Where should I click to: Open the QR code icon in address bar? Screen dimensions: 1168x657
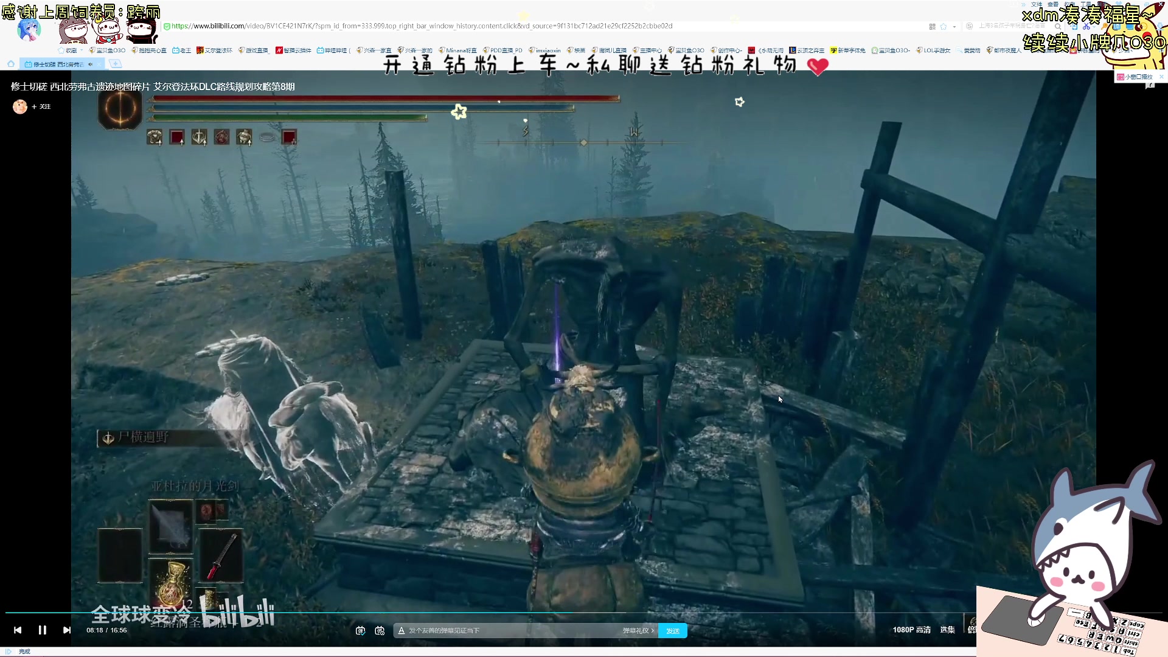click(932, 27)
